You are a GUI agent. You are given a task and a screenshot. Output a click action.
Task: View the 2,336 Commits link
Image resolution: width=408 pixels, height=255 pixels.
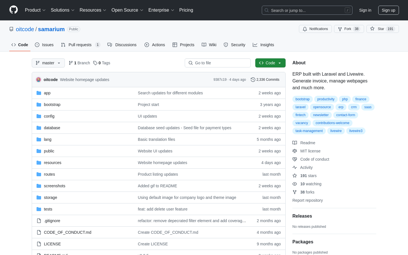265,80
